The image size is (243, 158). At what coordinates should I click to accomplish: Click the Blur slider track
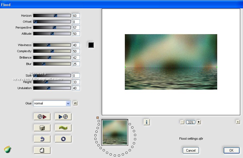[52, 64]
